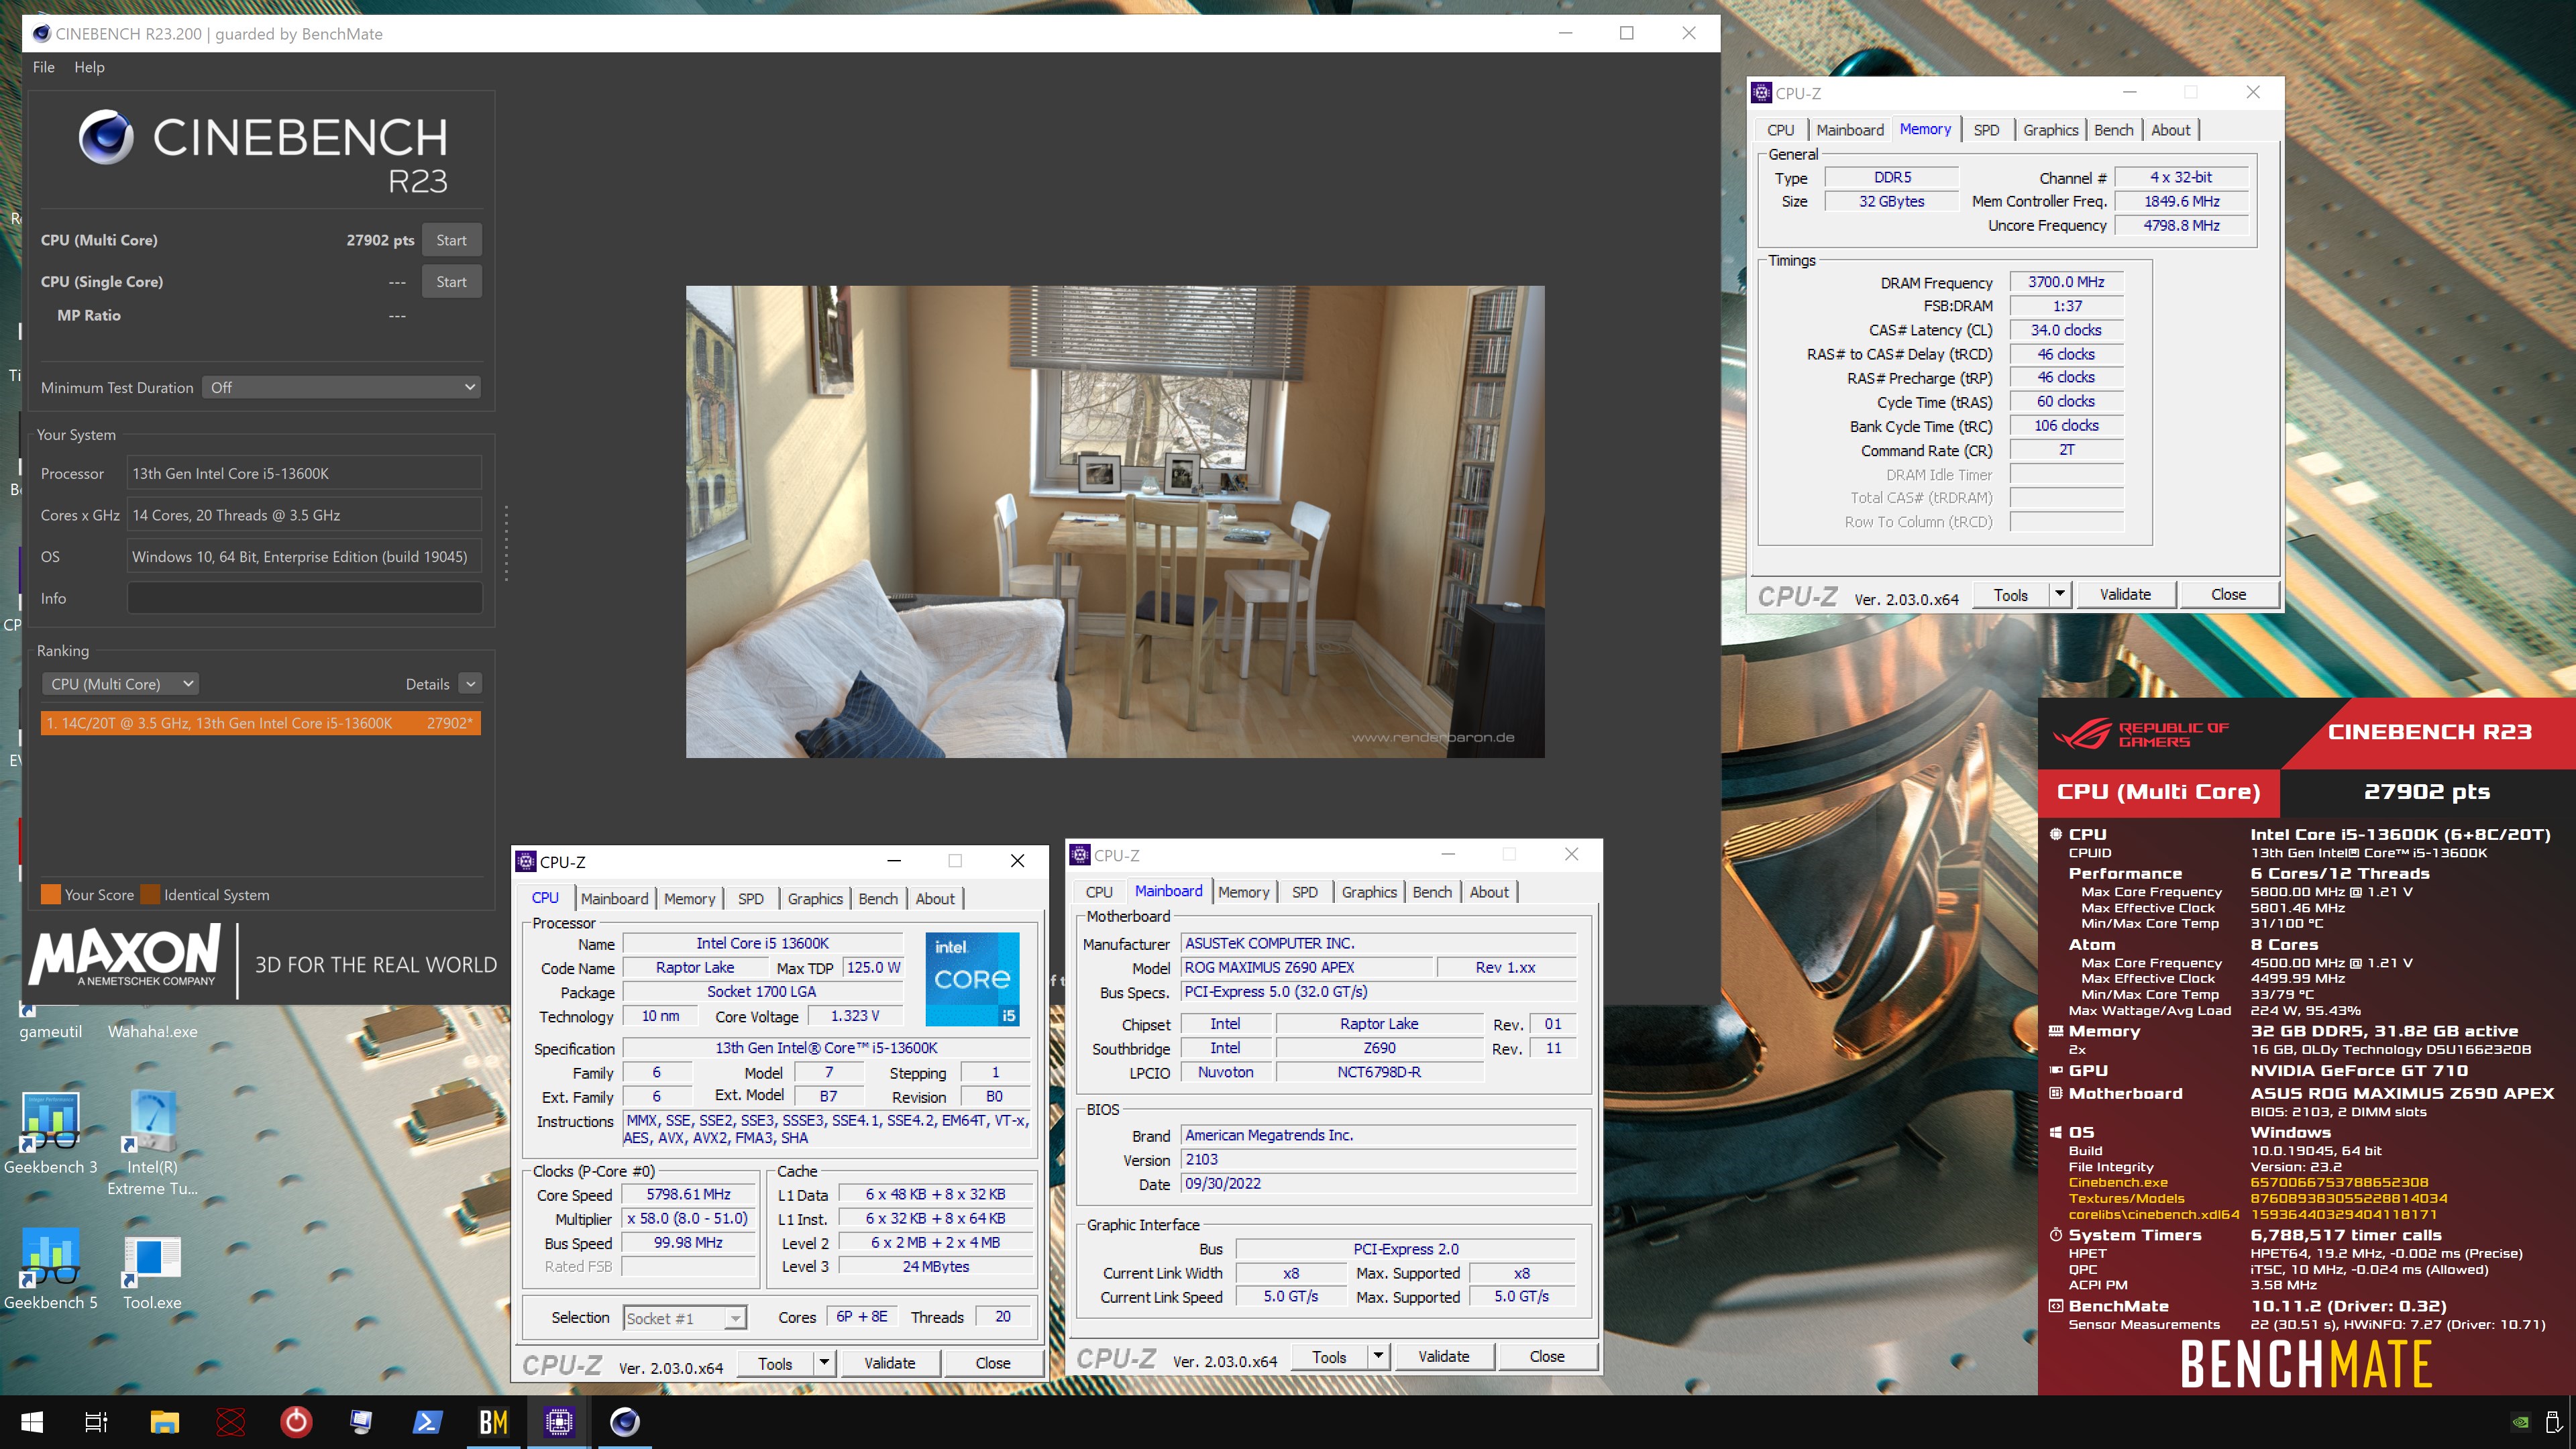Click the DRAM Frequency 3700.0 MHz value

pyautogui.click(x=2066, y=282)
